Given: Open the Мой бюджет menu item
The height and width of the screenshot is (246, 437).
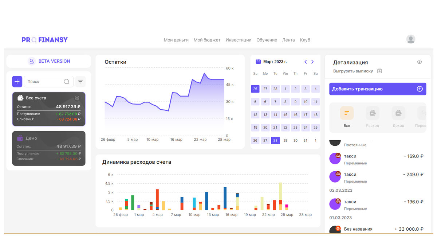Looking at the screenshot, I should (207, 40).
